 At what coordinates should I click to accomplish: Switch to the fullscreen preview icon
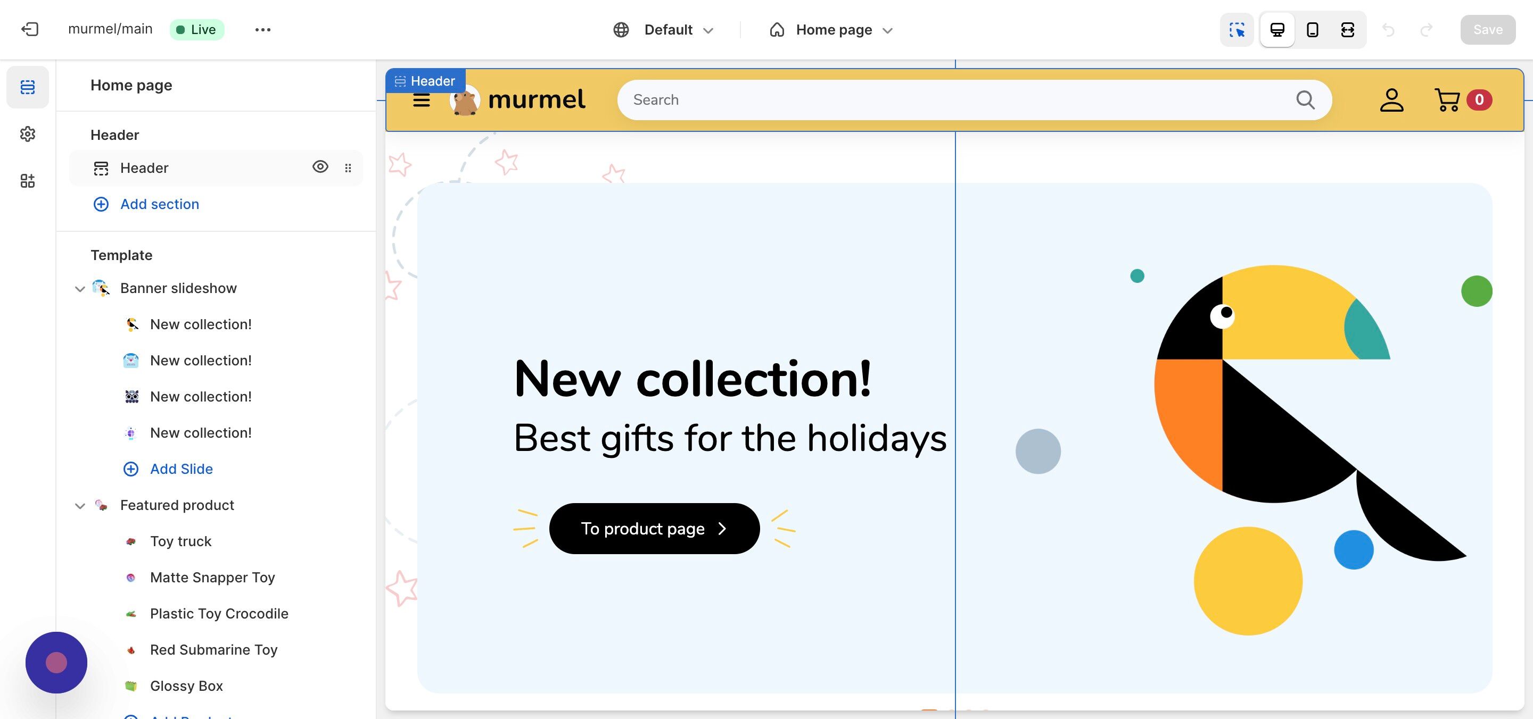[1348, 29]
